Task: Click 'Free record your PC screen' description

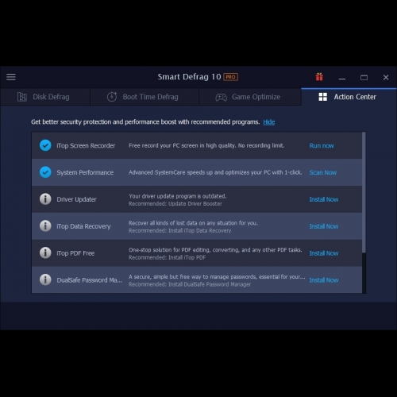Action: coord(206,145)
